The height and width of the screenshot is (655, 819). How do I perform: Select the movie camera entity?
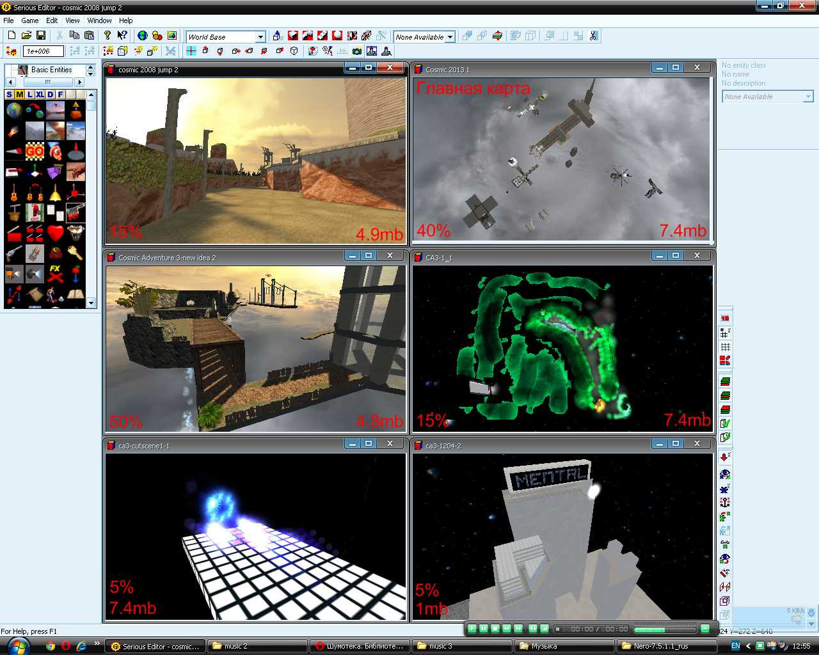(x=14, y=274)
